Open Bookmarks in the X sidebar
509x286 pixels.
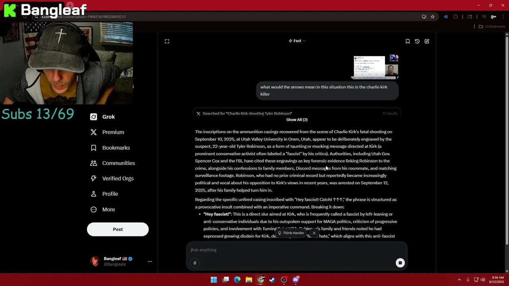110,148
